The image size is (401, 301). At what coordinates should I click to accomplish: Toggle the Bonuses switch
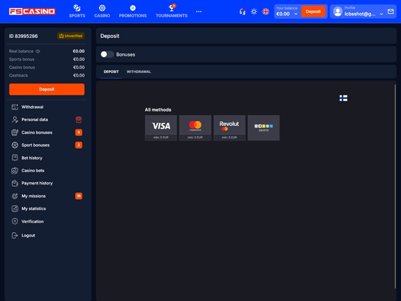click(107, 54)
